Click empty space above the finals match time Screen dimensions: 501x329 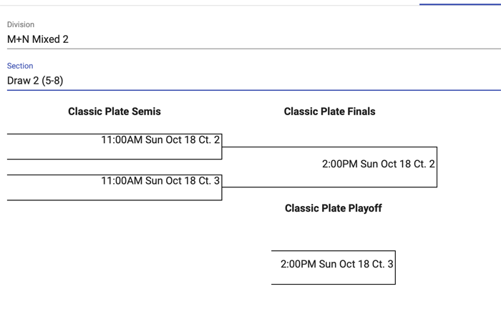coord(329,152)
